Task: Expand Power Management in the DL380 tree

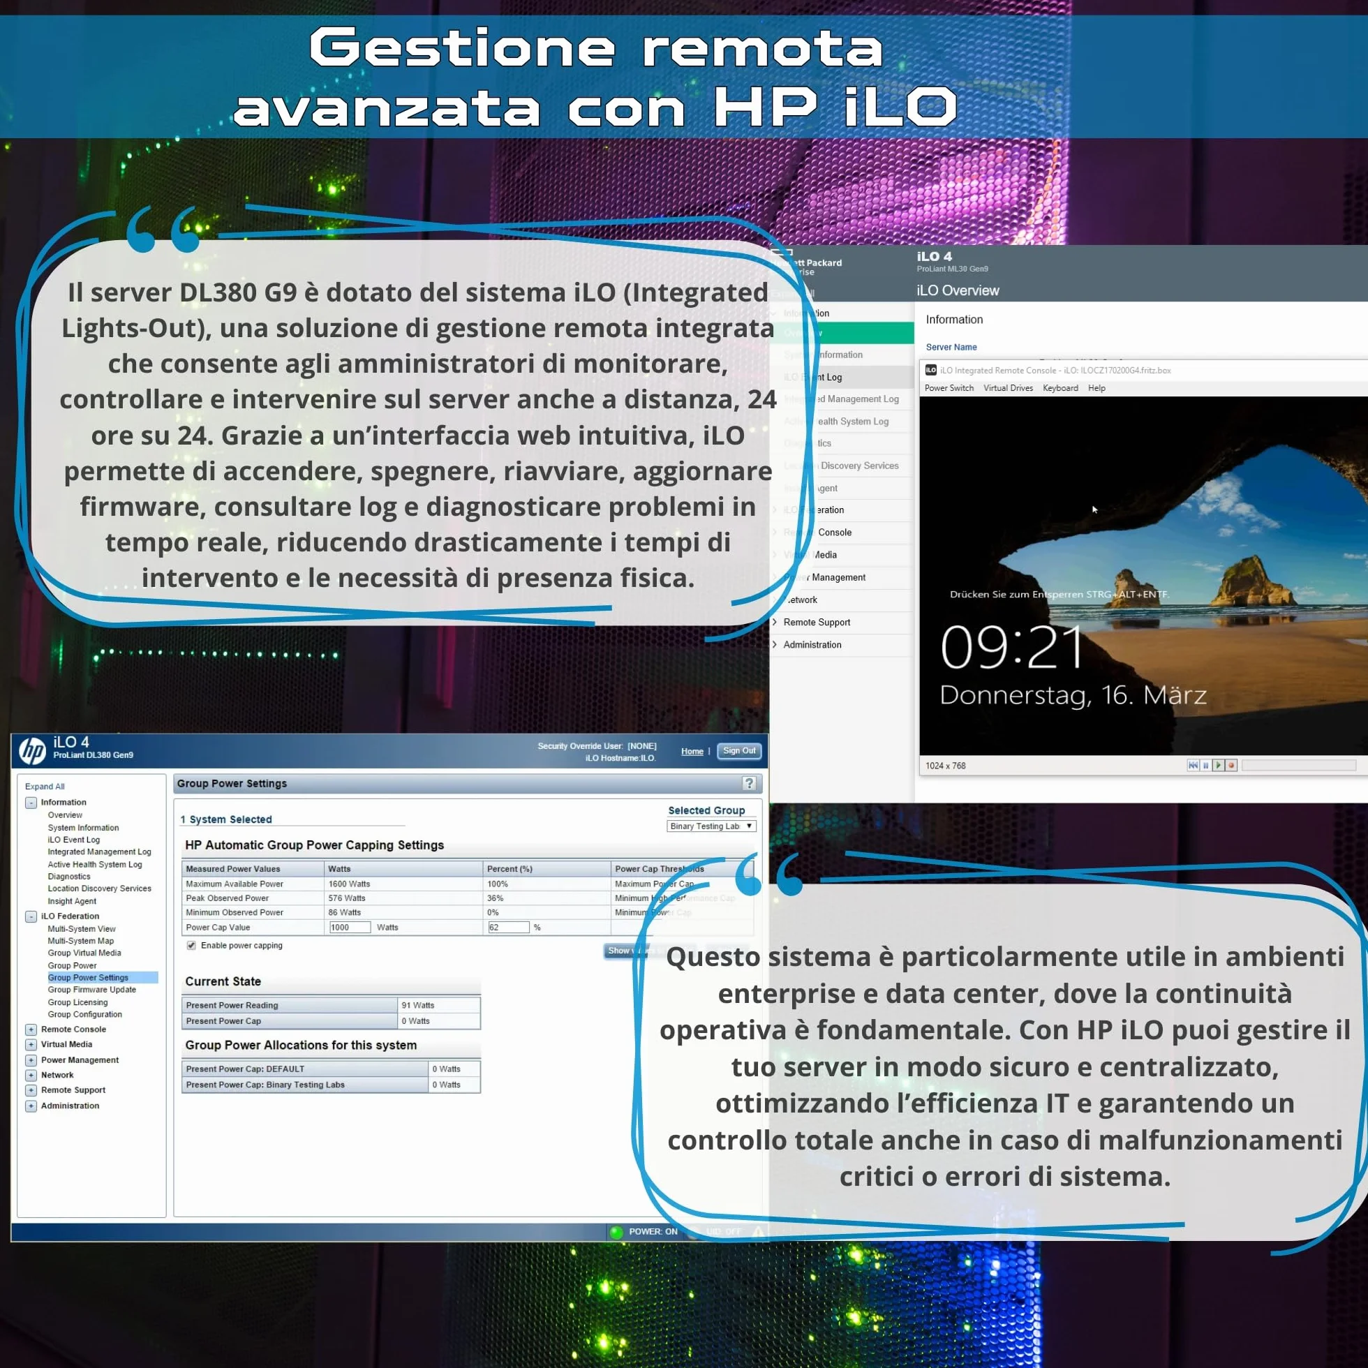Action: click(x=31, y=1060)
